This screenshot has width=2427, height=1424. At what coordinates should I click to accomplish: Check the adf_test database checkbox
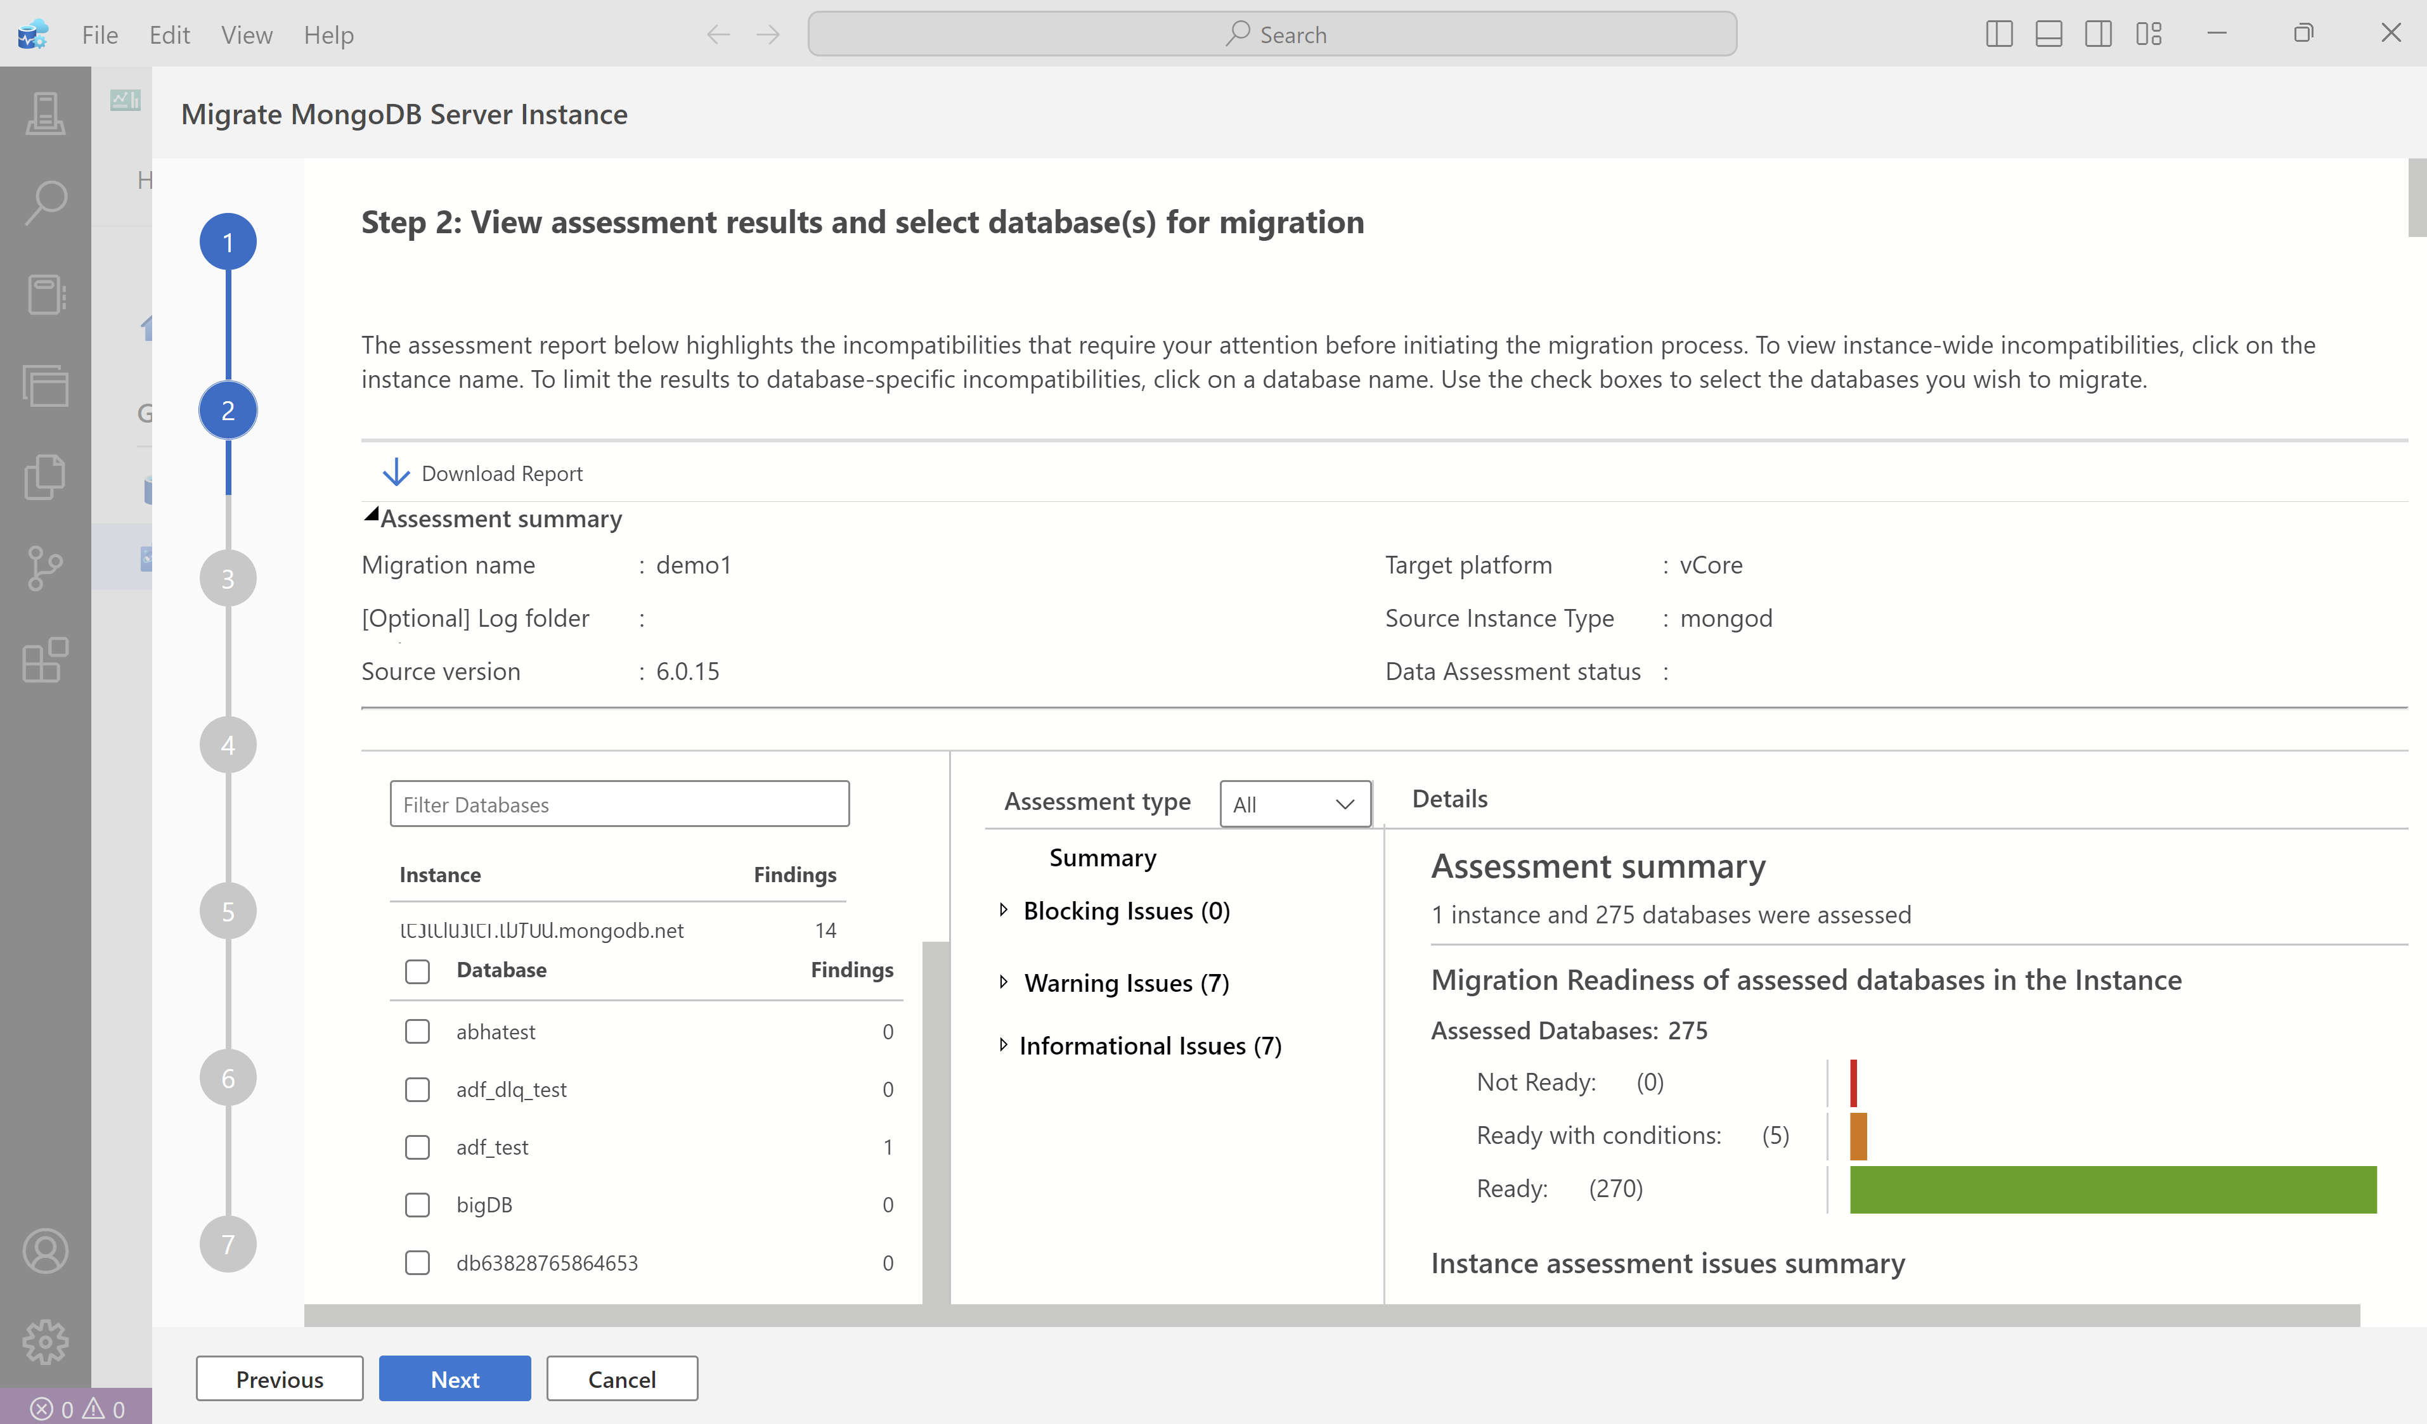(x=417, y=1146)
